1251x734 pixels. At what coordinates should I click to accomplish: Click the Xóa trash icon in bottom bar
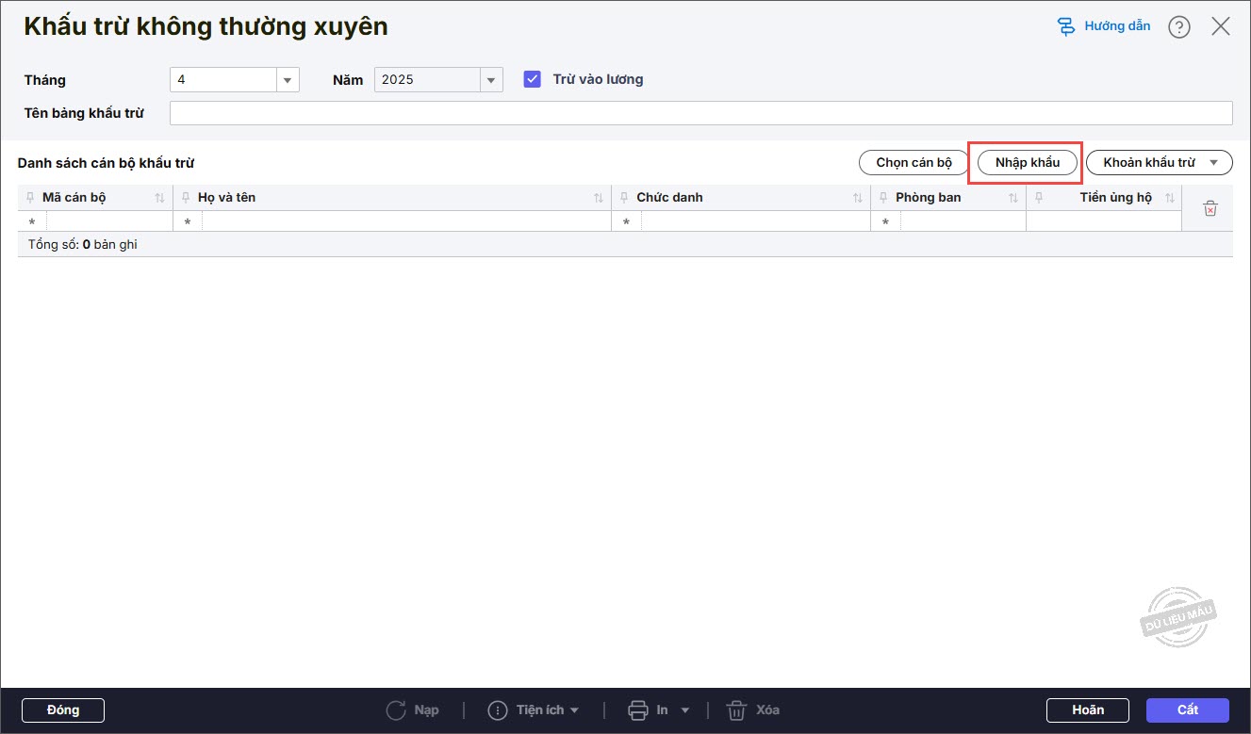point(736,710)
